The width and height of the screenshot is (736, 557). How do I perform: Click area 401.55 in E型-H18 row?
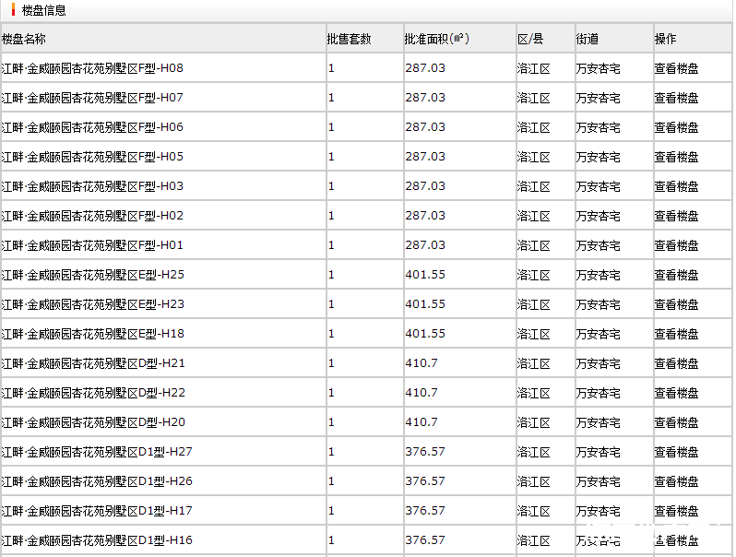(425, 334)
